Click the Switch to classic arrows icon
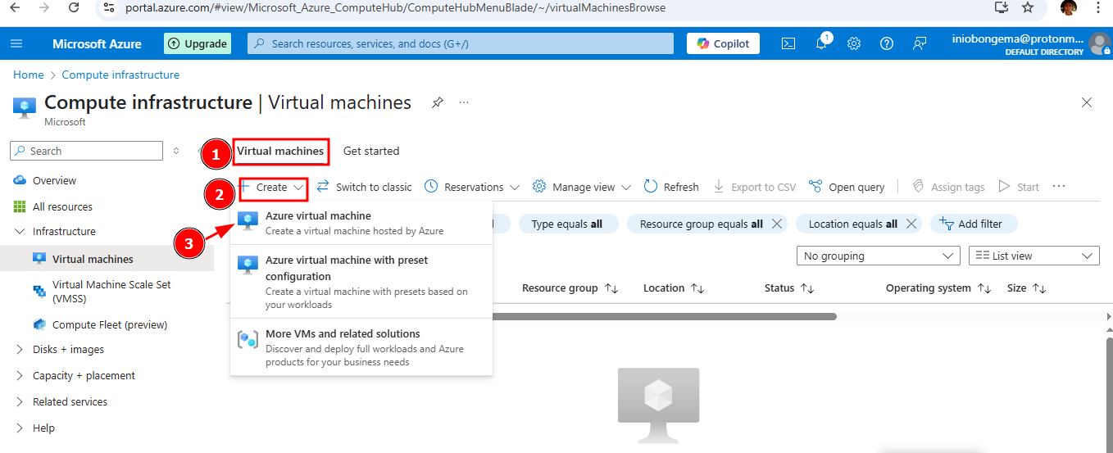 (x=323, y=187)
